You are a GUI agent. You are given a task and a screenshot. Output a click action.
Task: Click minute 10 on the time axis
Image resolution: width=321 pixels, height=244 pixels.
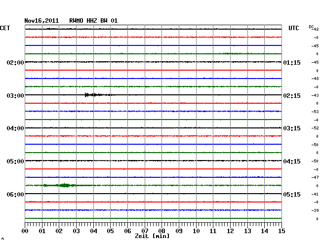pos(196,231)
